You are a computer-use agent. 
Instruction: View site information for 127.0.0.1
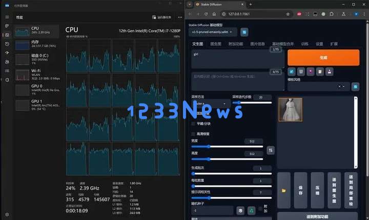pos(224,14)
